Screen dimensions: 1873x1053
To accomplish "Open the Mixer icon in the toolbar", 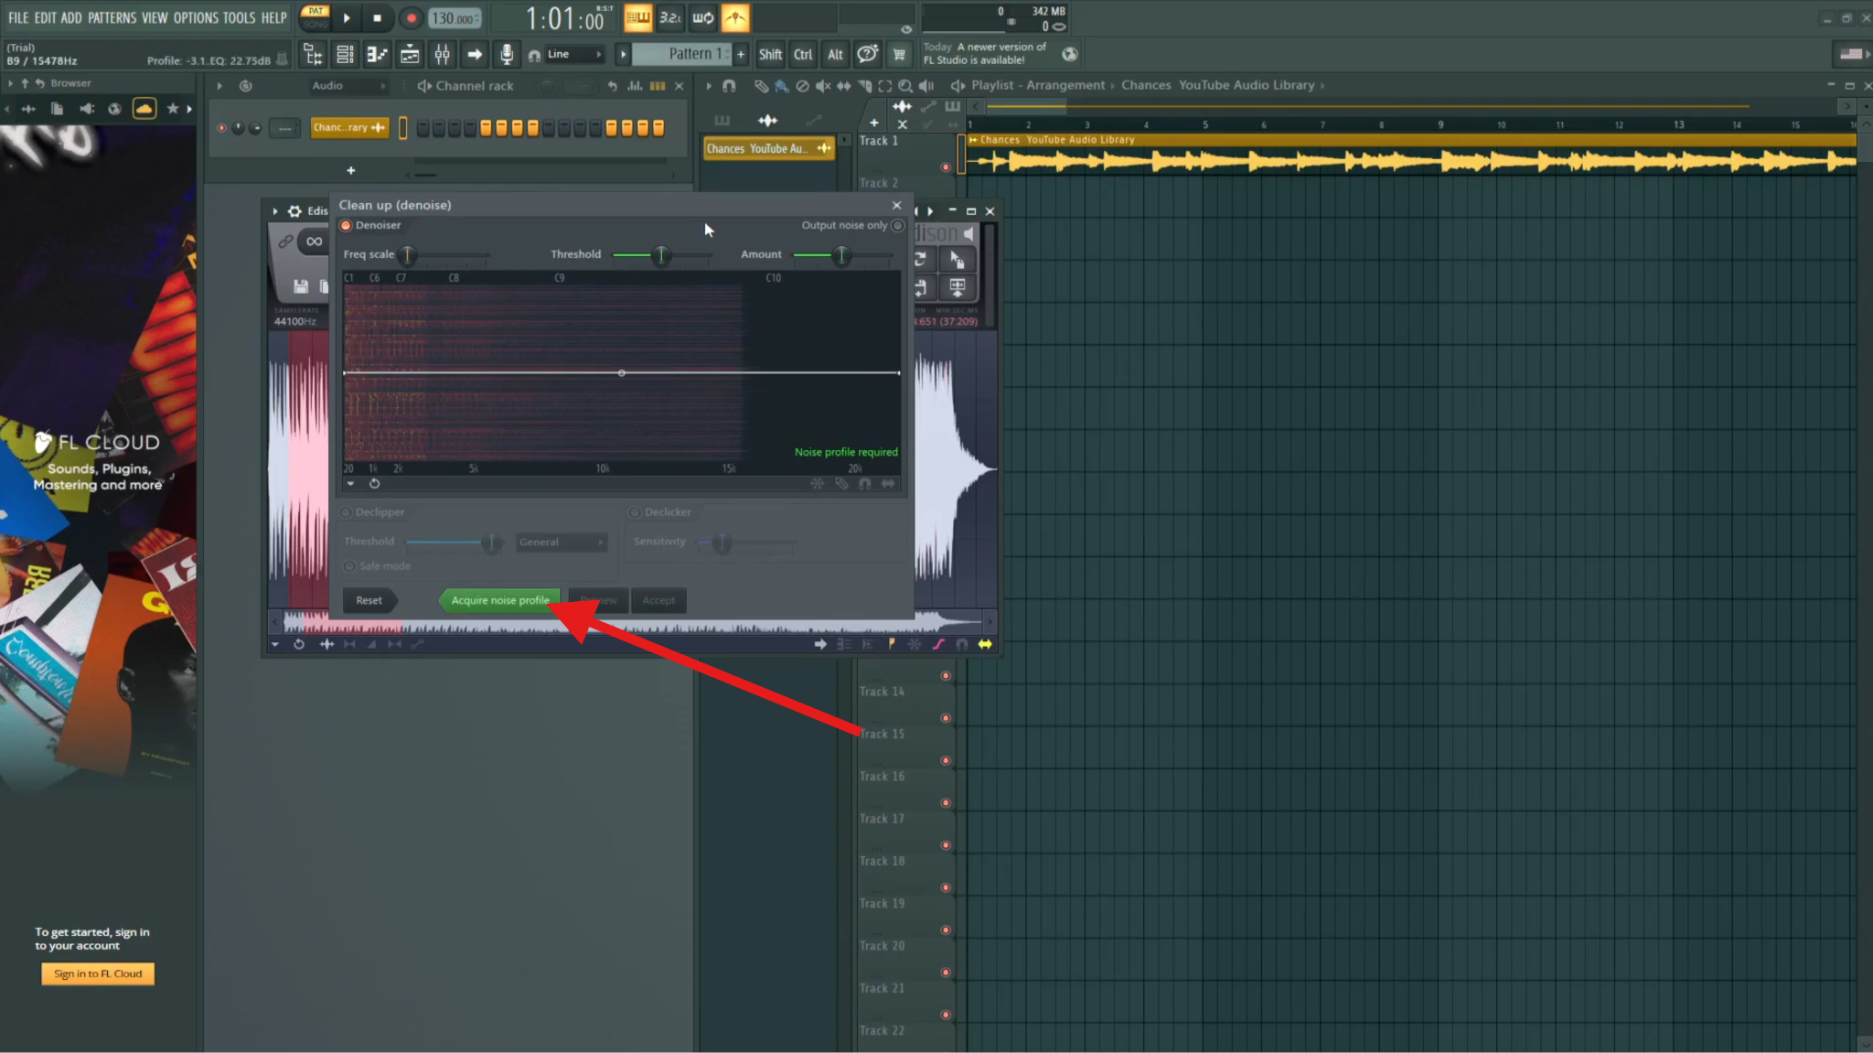I will (x=442, y=54).
